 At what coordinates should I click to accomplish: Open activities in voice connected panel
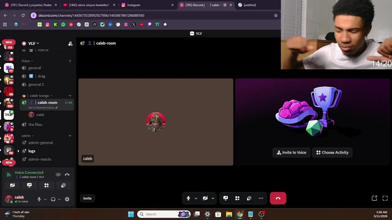coord(47,185)
